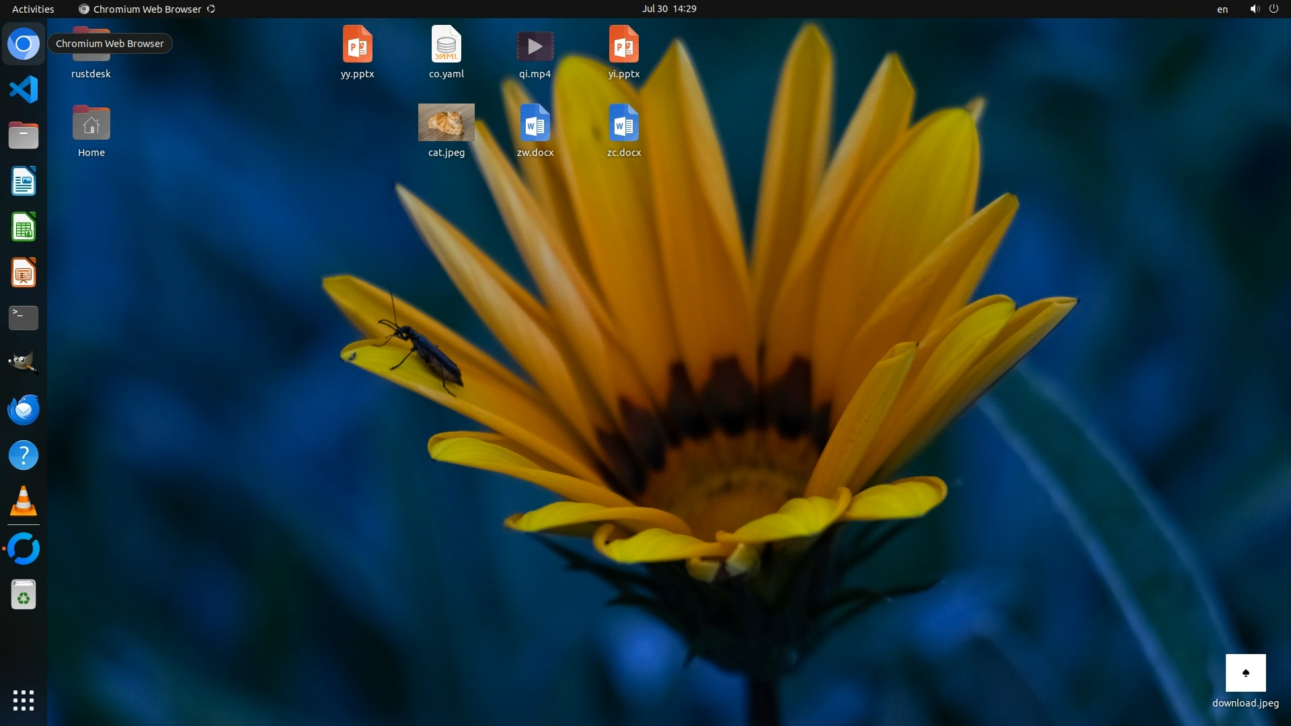Screen dimensions: 1291x726
Task: Show Applications grid button
Action: [24, 700]
